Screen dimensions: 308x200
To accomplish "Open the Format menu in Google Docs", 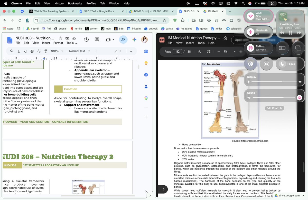I will [x=58, y=43].
